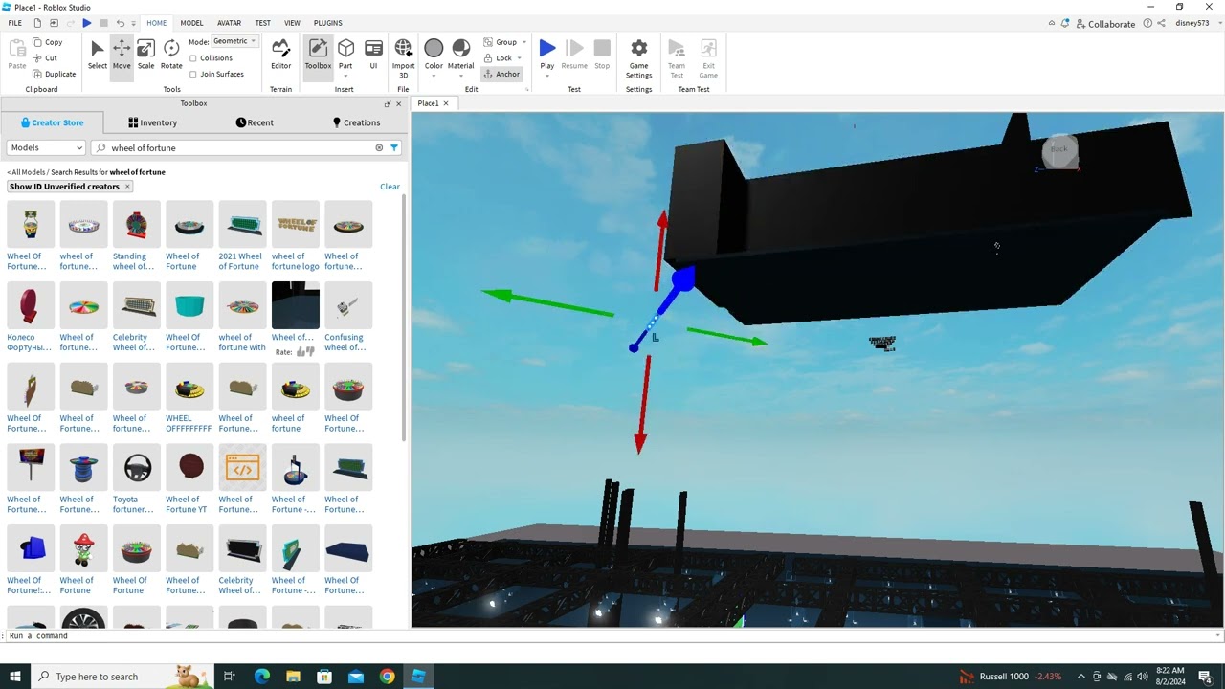
Task: Click the view selector Back face
Action: (1058, 149)
